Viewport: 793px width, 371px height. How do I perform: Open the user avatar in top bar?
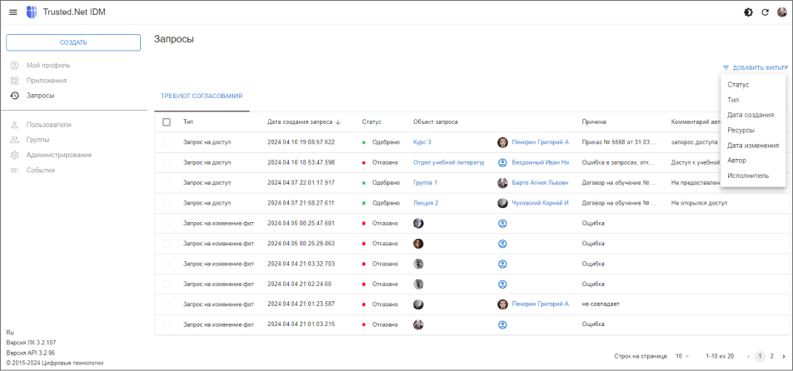(782, 12)
